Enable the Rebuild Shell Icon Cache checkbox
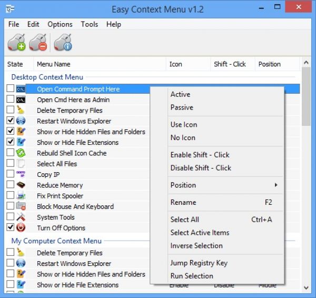Image resolution: width=316 pixels, height=298 pixels. coord(11,152)
